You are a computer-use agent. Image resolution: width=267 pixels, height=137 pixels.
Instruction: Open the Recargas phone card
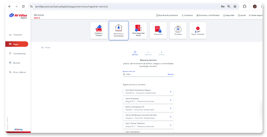(x=178, y=30)
